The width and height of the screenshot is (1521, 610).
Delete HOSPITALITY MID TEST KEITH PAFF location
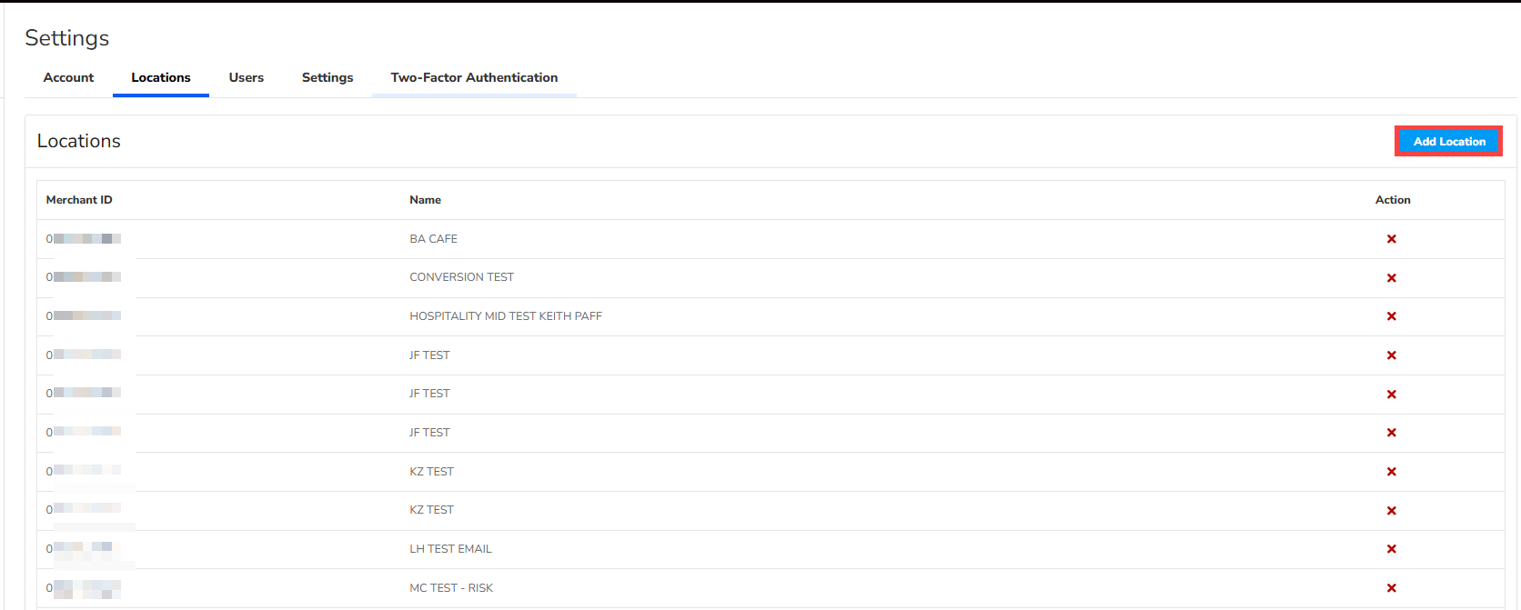click(x=1391, y=316)
